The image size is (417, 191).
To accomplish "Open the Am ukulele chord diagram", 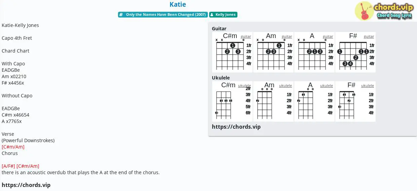I will [x=273, y=101].
